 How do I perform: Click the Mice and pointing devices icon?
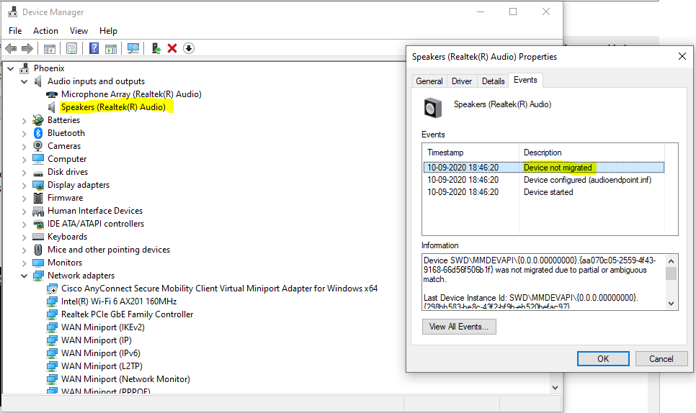click(x=38, y=250)
